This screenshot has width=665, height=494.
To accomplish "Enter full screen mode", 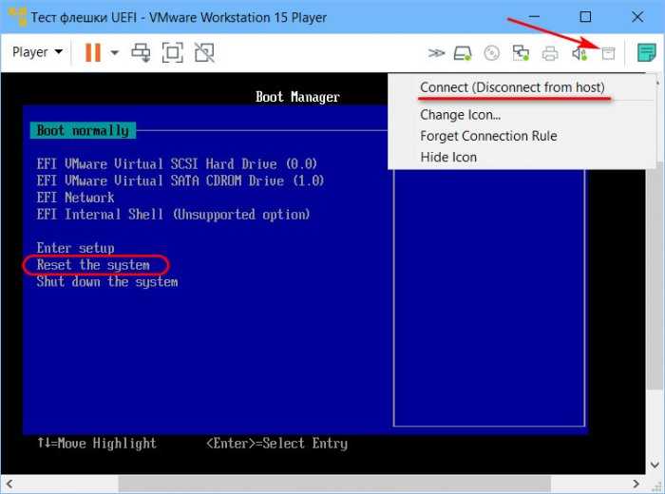I will coord(173,52).
